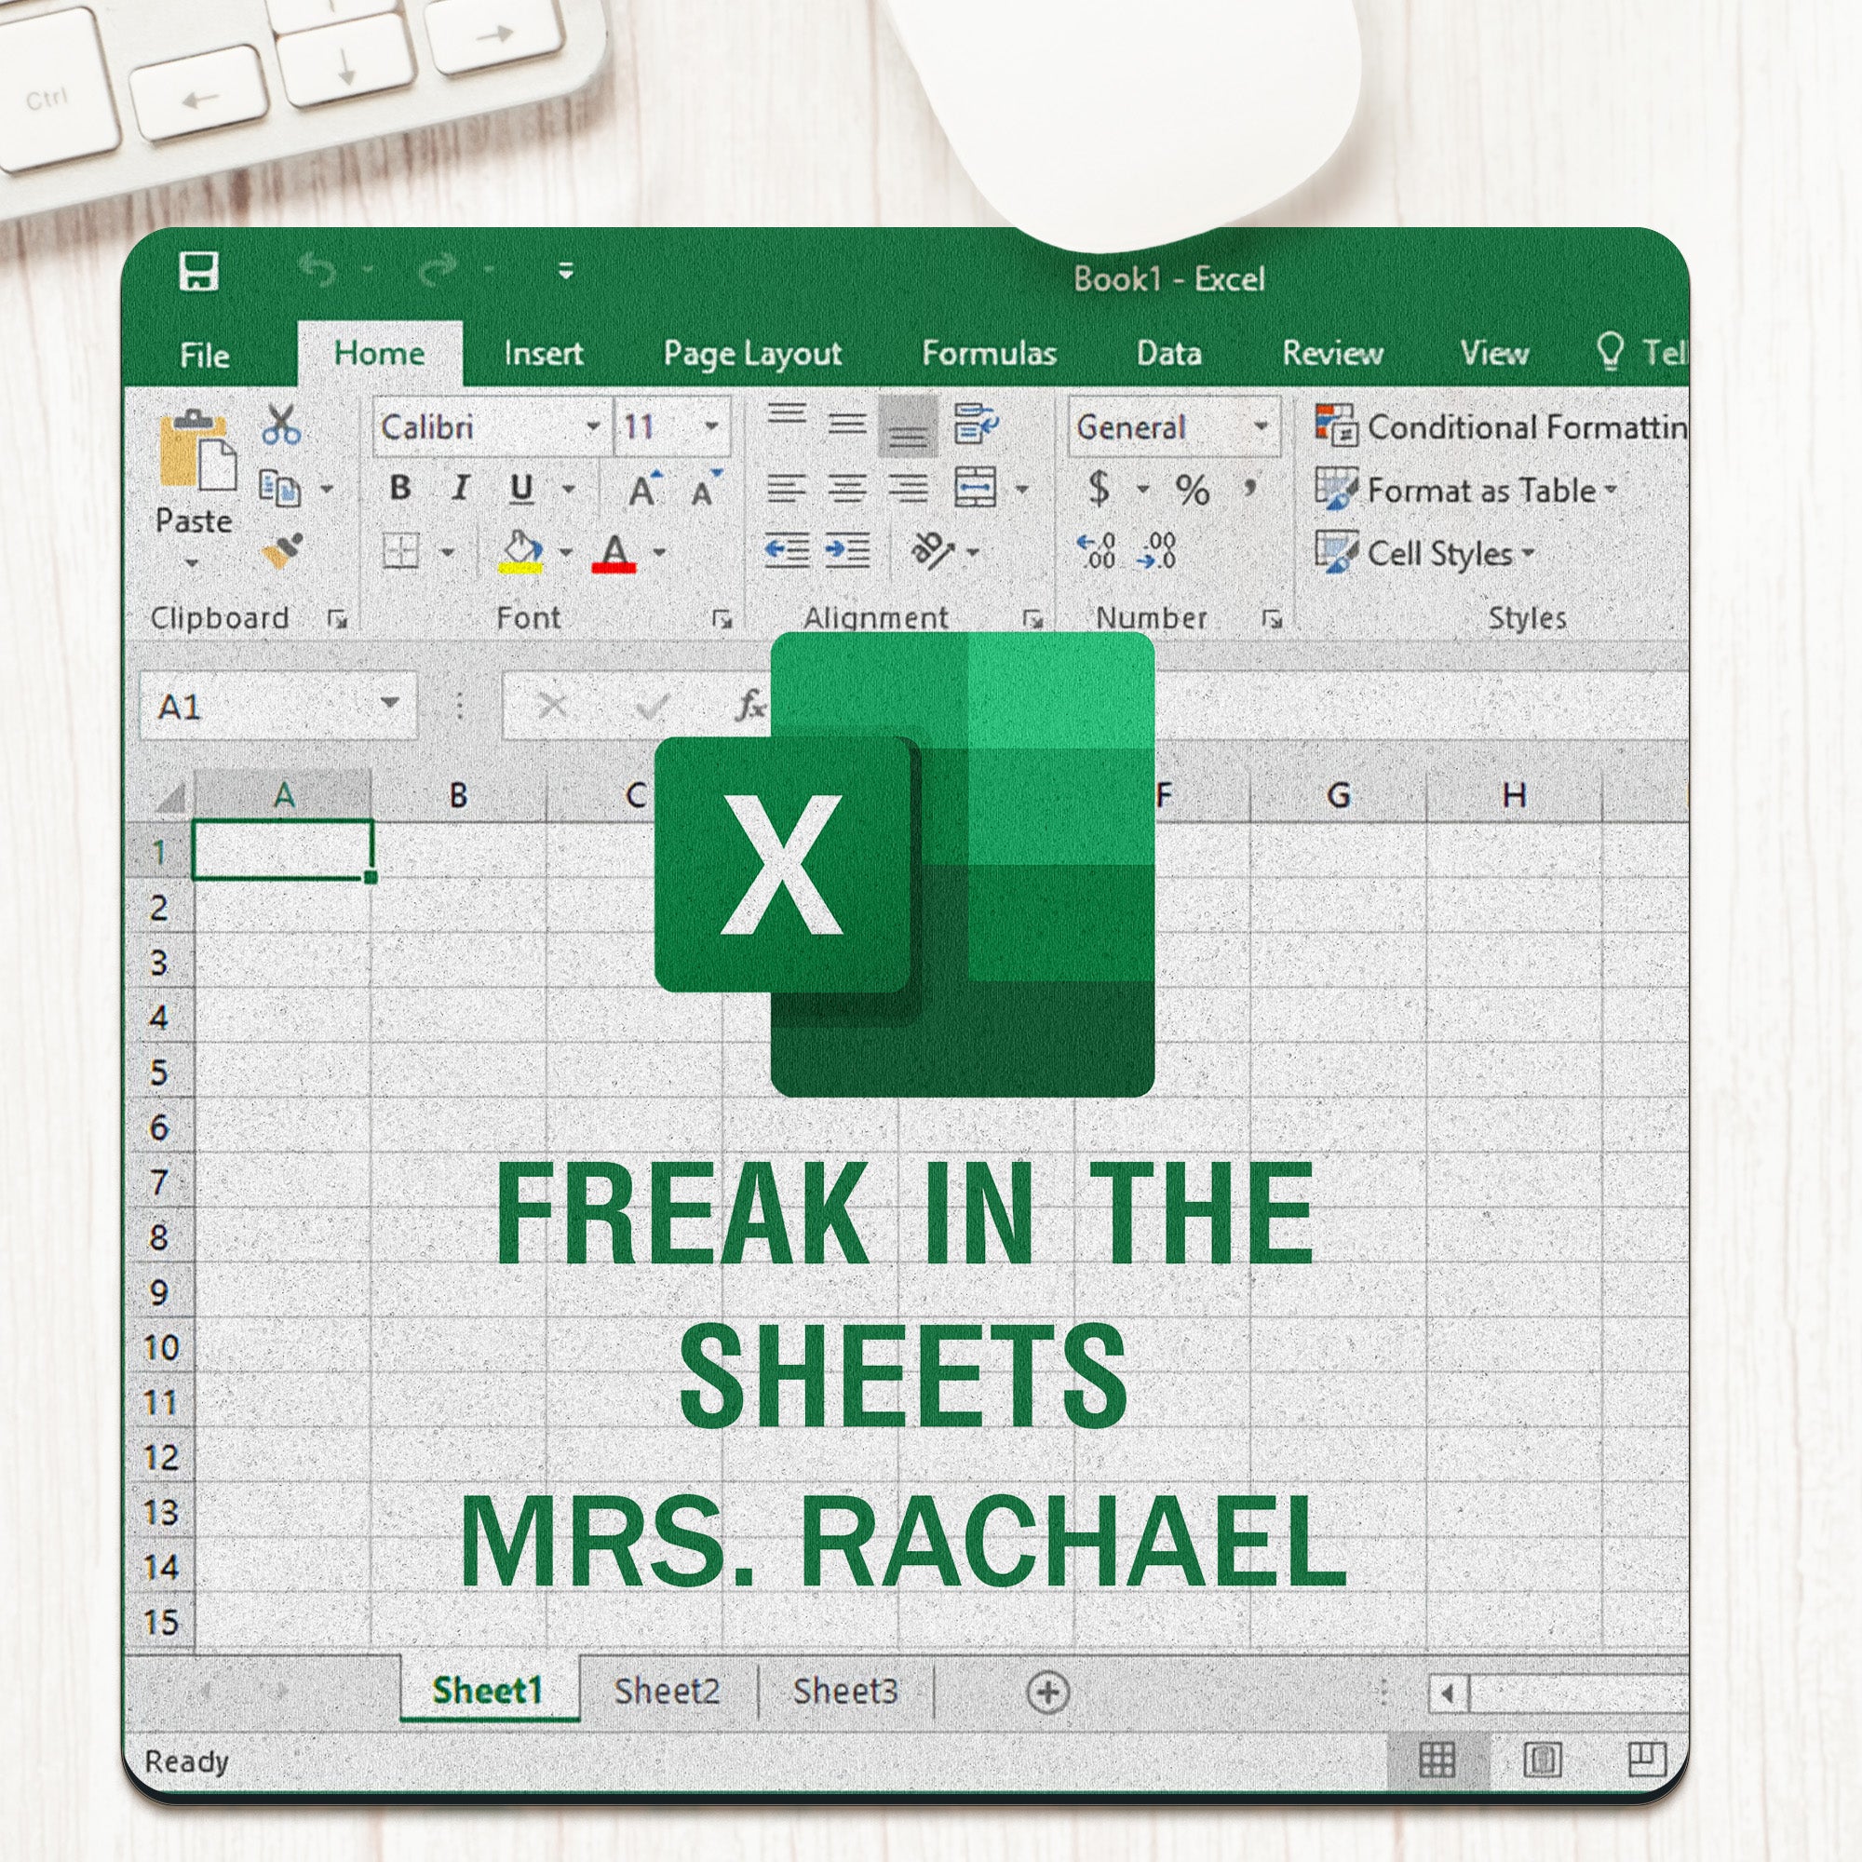Open Number group dialog launcher
Image resolution: width=1862 pixels, height=1862 pixels.
[x=1271, y=620]
